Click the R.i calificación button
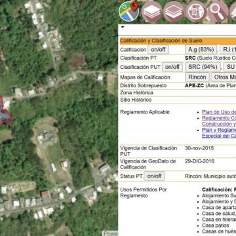The image size is (236, 236). click(x=228, y=50)
